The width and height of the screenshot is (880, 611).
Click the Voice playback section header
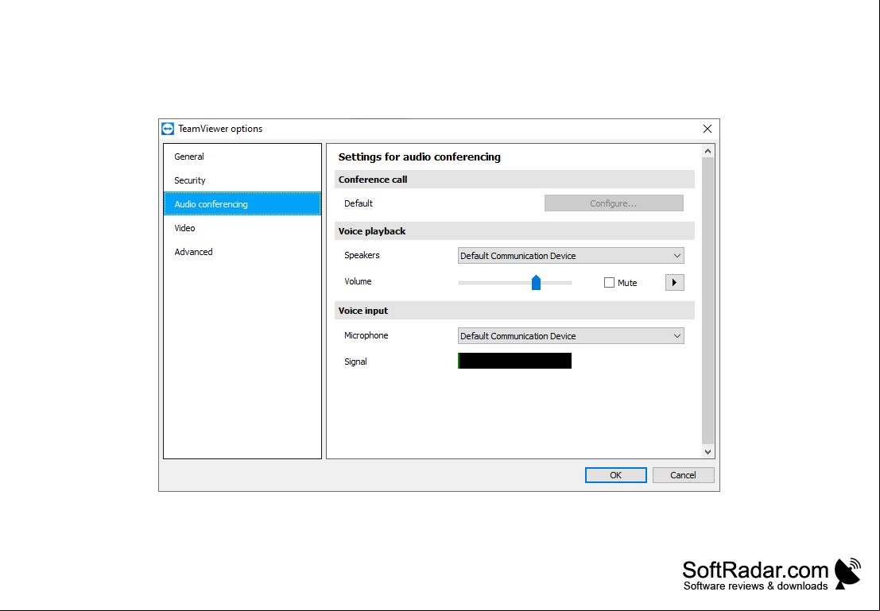[514, 231]
